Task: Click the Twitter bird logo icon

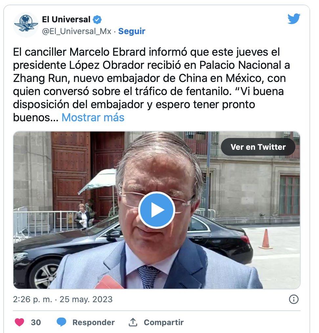Action: [294, 18]
